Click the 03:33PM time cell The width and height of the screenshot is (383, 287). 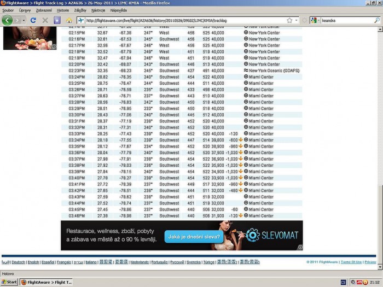coord(77,134)
